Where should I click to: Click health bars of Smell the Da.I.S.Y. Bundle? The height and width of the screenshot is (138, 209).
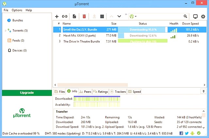coord(174,30)
